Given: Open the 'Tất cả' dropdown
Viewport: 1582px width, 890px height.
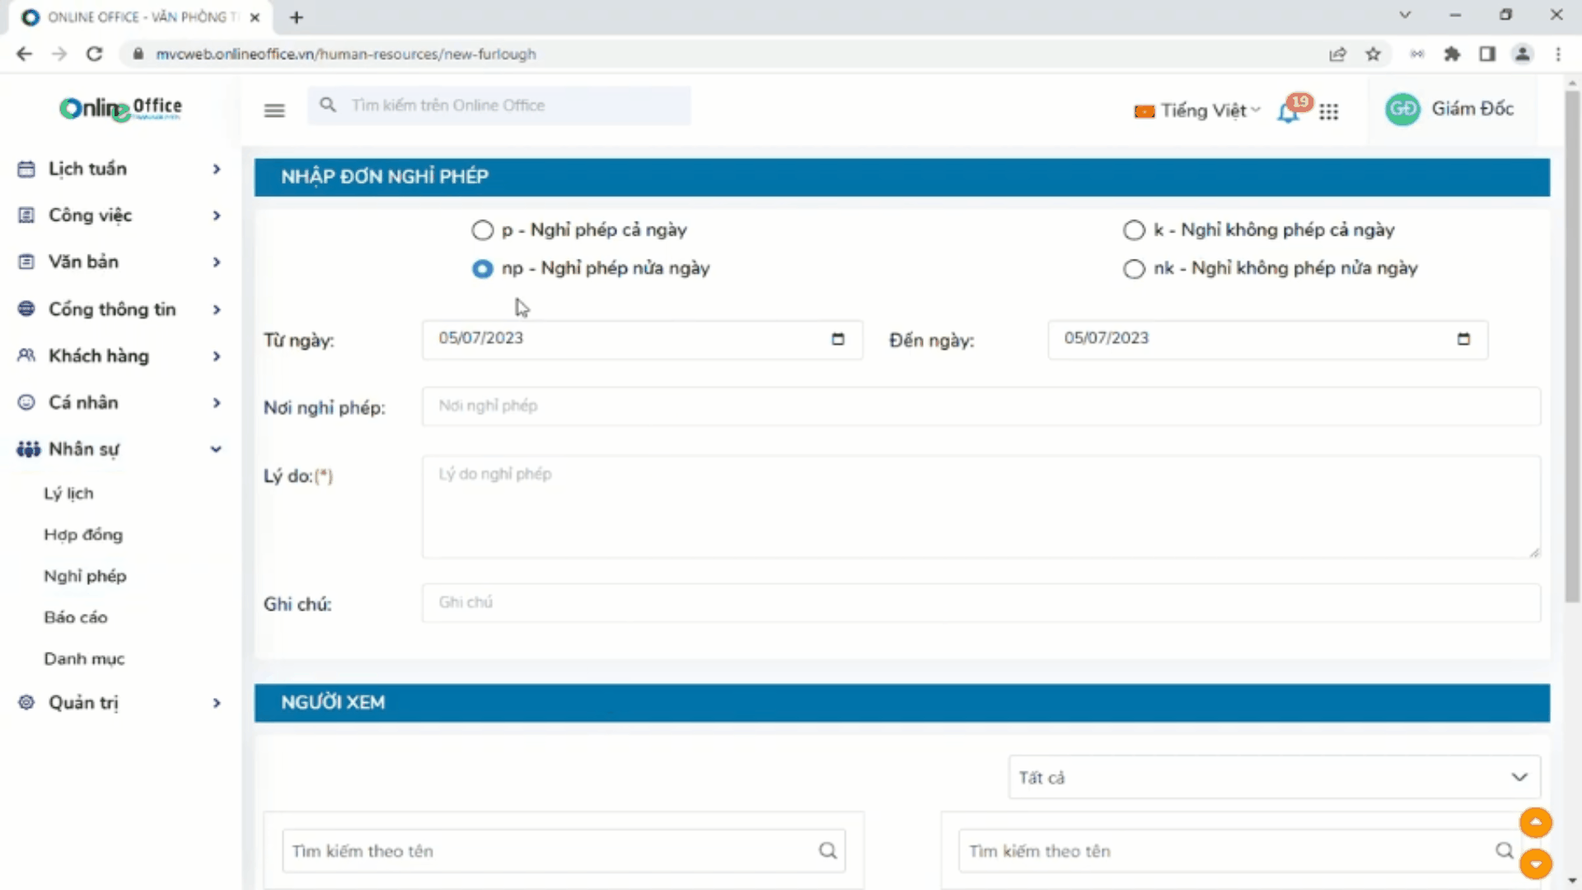Looking at the screenshot, I should 1273,777.
